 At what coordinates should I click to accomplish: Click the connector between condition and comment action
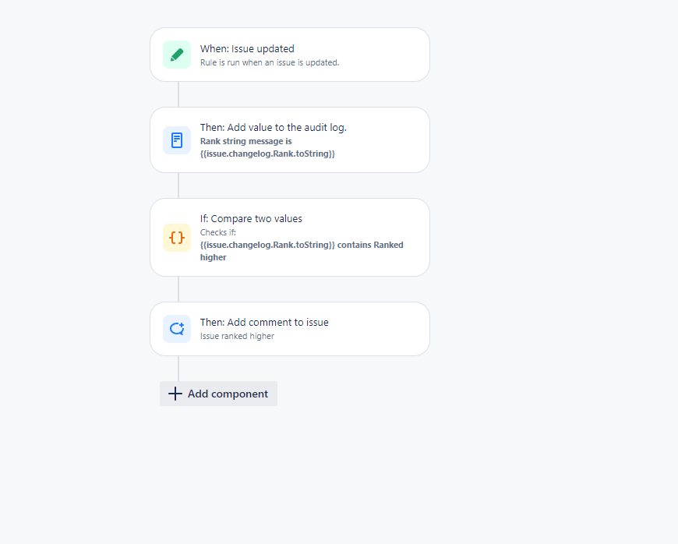(178, 289)
